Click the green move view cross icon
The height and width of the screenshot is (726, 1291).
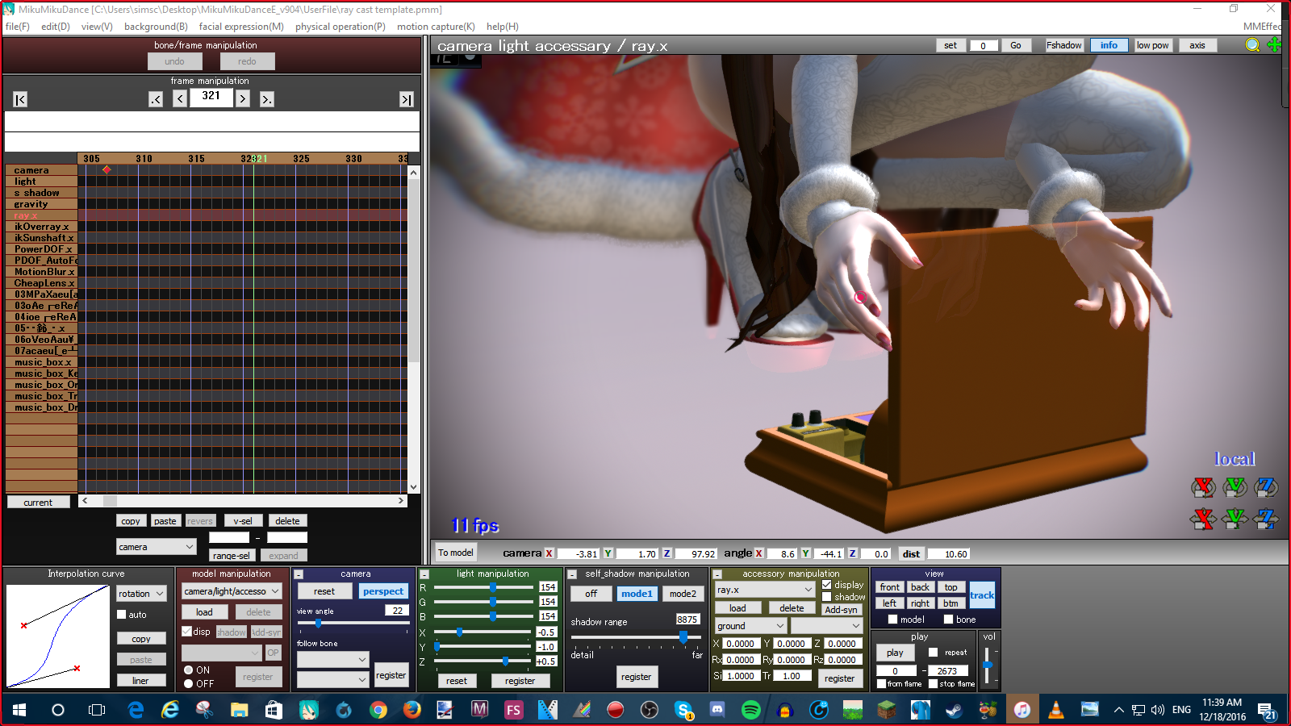coord(1274,45)
